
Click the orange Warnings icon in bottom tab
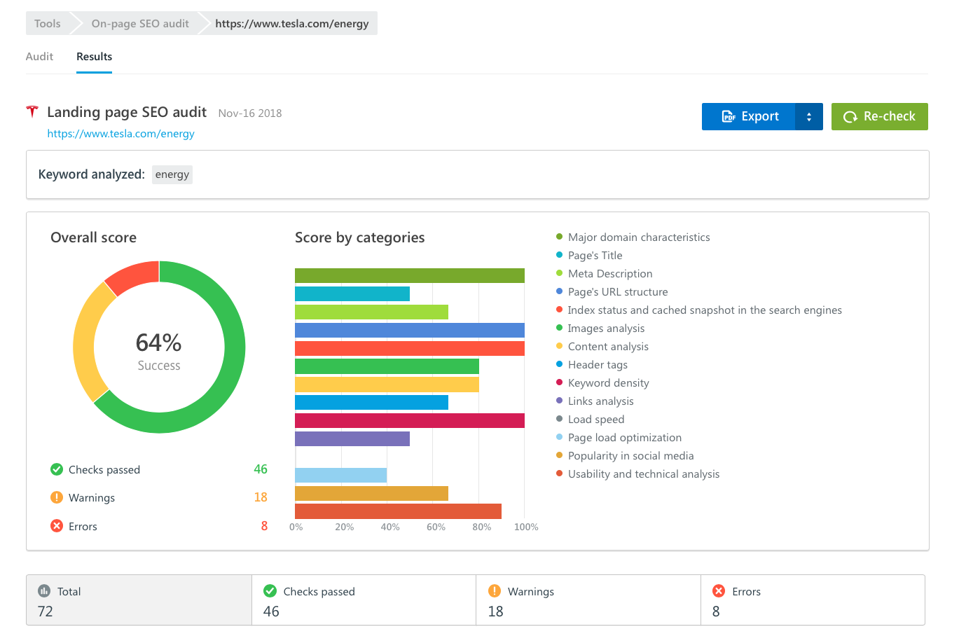pyautogui.click(x=495, y=591)
